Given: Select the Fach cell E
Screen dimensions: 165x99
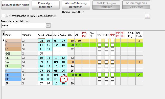Looking at the screenshot, I should [x=13, y=45].
